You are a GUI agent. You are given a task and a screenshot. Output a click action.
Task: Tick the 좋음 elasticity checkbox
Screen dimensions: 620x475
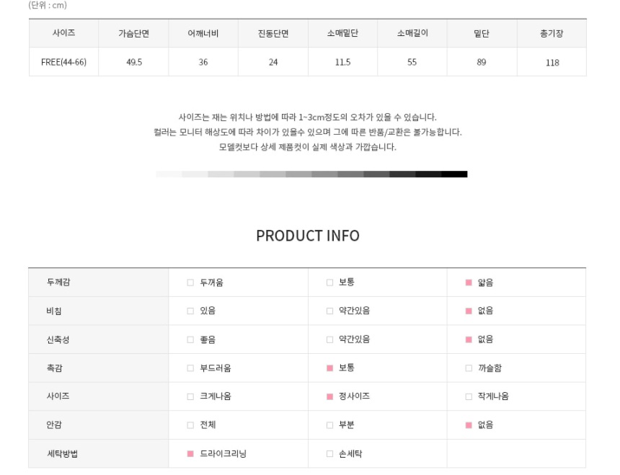(190, 339)
